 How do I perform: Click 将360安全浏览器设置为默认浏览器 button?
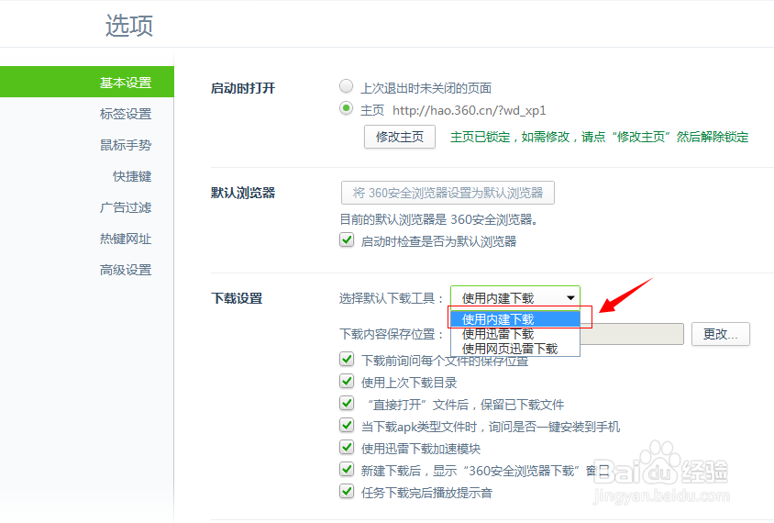pyautogui.click(x=448, y=193)
